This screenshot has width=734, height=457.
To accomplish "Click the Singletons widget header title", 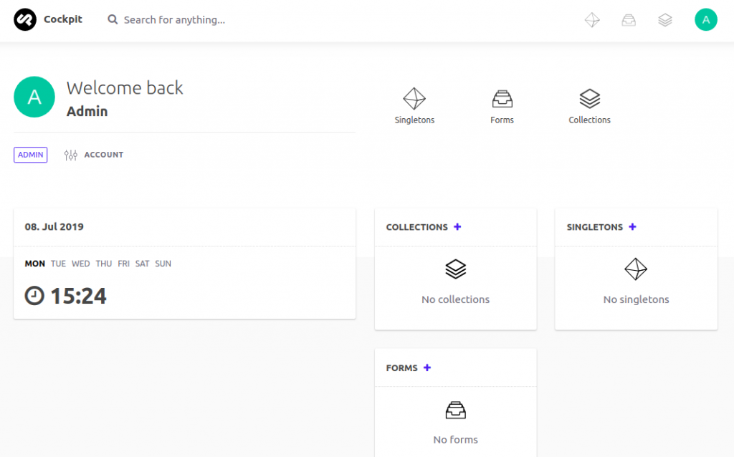I will tap(594, 227).
